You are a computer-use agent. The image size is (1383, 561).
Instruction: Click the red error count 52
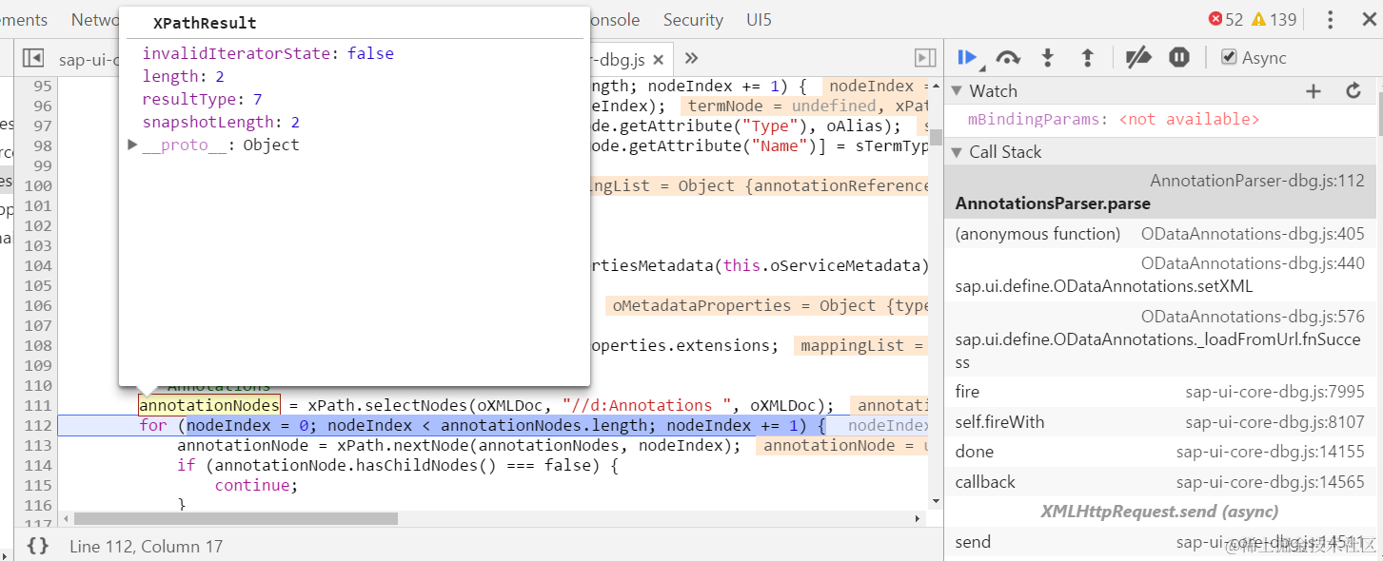tap(1226, 20)
